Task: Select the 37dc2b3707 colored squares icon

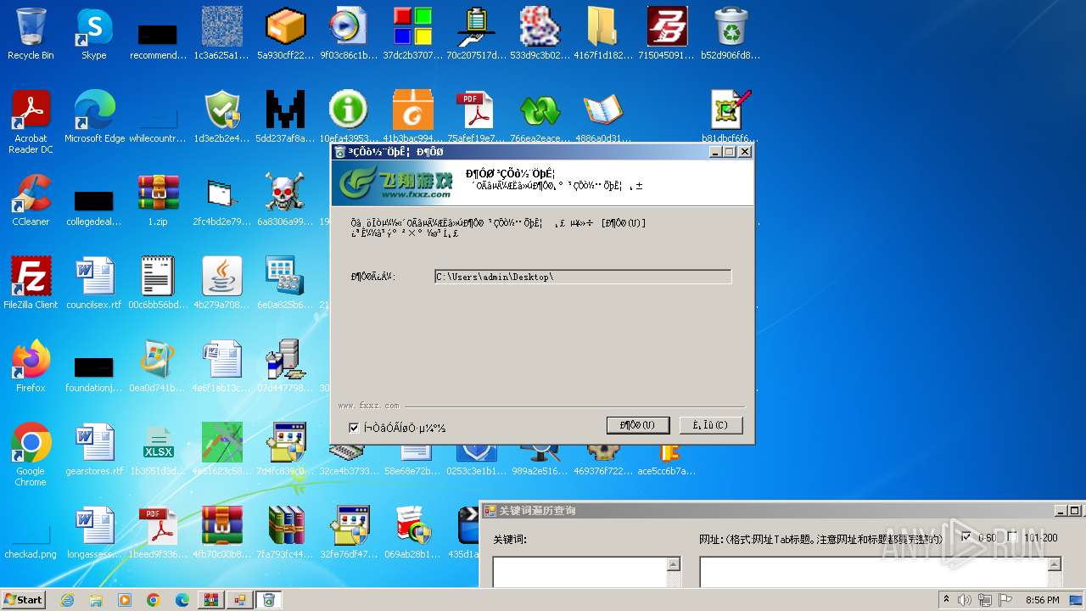Action: click(x=412, y=33)
